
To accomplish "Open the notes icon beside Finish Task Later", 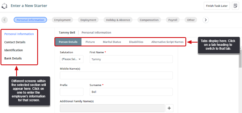I will point(235,6).
